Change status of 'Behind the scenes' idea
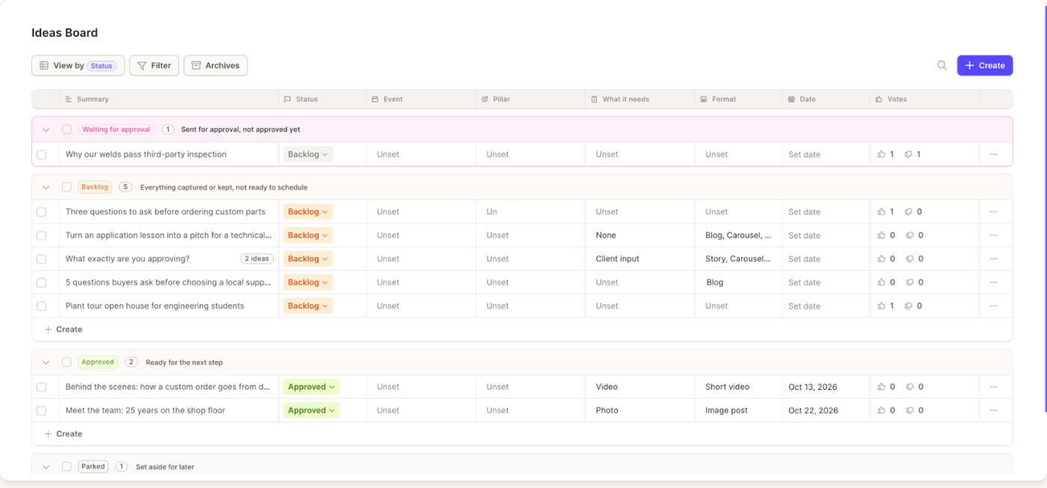The width and height of the screenshot is (1047, 488). click(311, 387)
